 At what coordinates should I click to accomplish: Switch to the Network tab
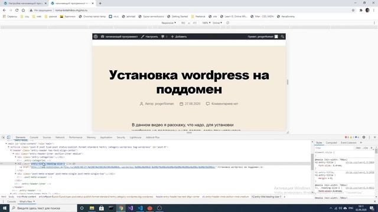60,137
